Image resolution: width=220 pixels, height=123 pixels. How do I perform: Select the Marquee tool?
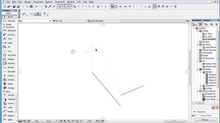click(9, 21)
